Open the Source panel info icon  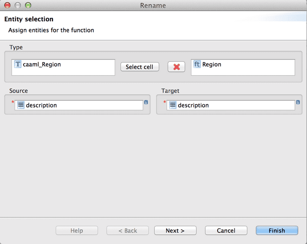(146, 103)
